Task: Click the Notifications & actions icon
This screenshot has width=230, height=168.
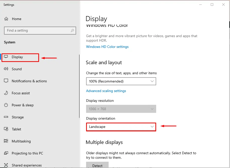Action: pyautogui.click(x=6, y=81)
